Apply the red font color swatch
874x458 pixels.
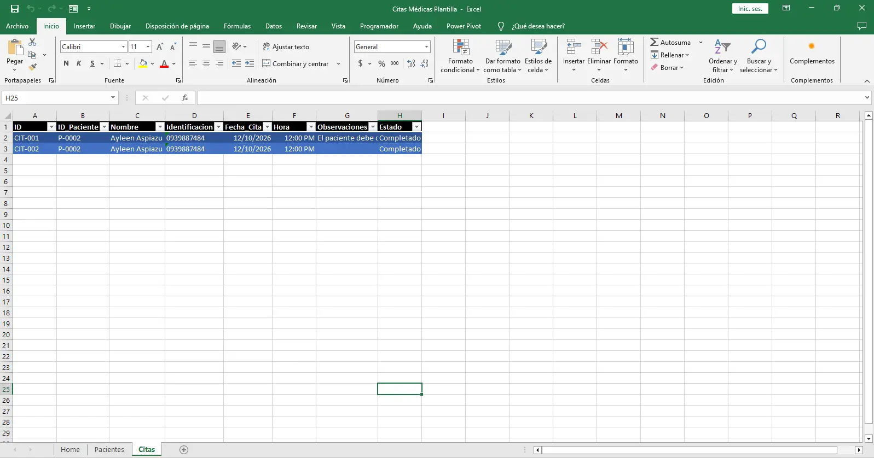(x=164, y=64)
